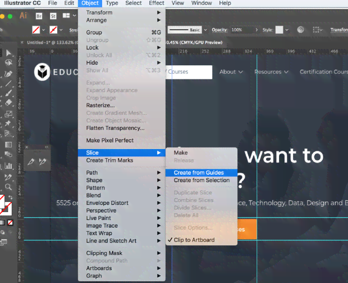Open the Edit menu
Viewport: 348px width, 283px height.
pyautogui.click(x=69, y=3)
